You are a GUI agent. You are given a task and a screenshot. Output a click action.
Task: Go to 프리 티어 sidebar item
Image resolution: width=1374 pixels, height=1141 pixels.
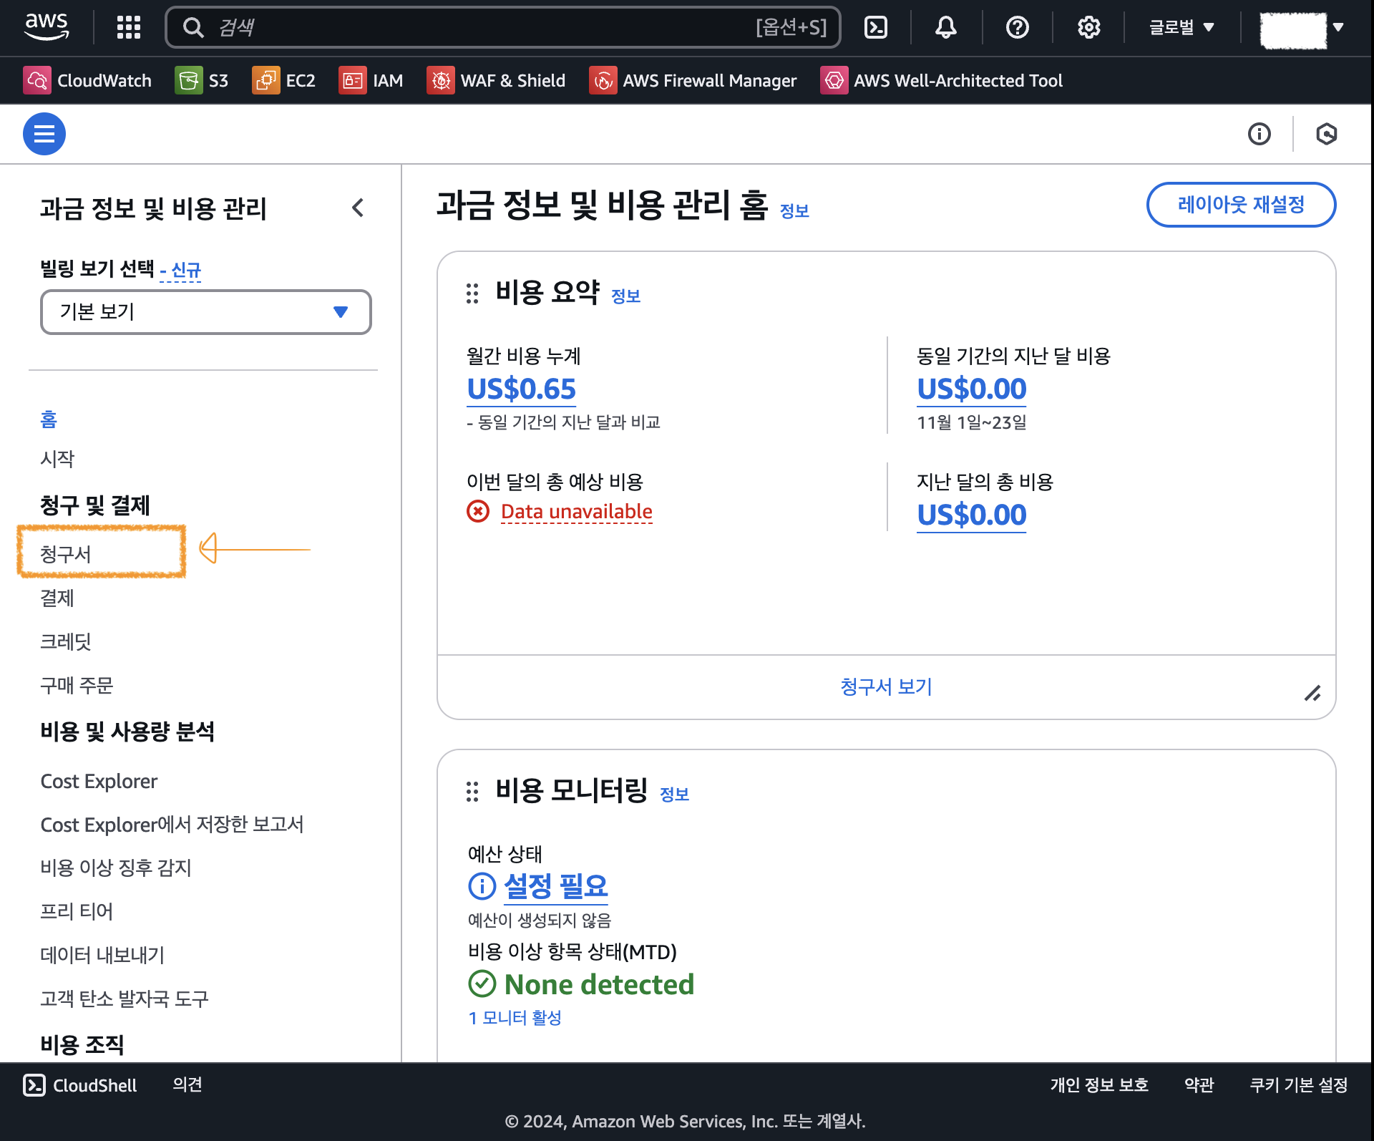click(77, 911)
